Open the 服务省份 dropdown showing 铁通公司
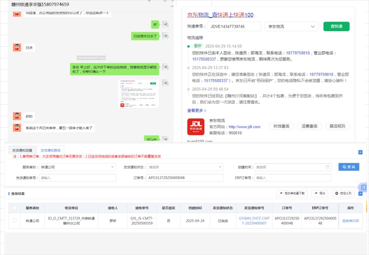 click(x=78, y=167)
